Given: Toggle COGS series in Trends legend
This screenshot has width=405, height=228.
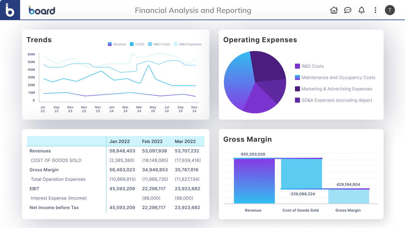Looking at the screenshot, I should coord(137,44).
